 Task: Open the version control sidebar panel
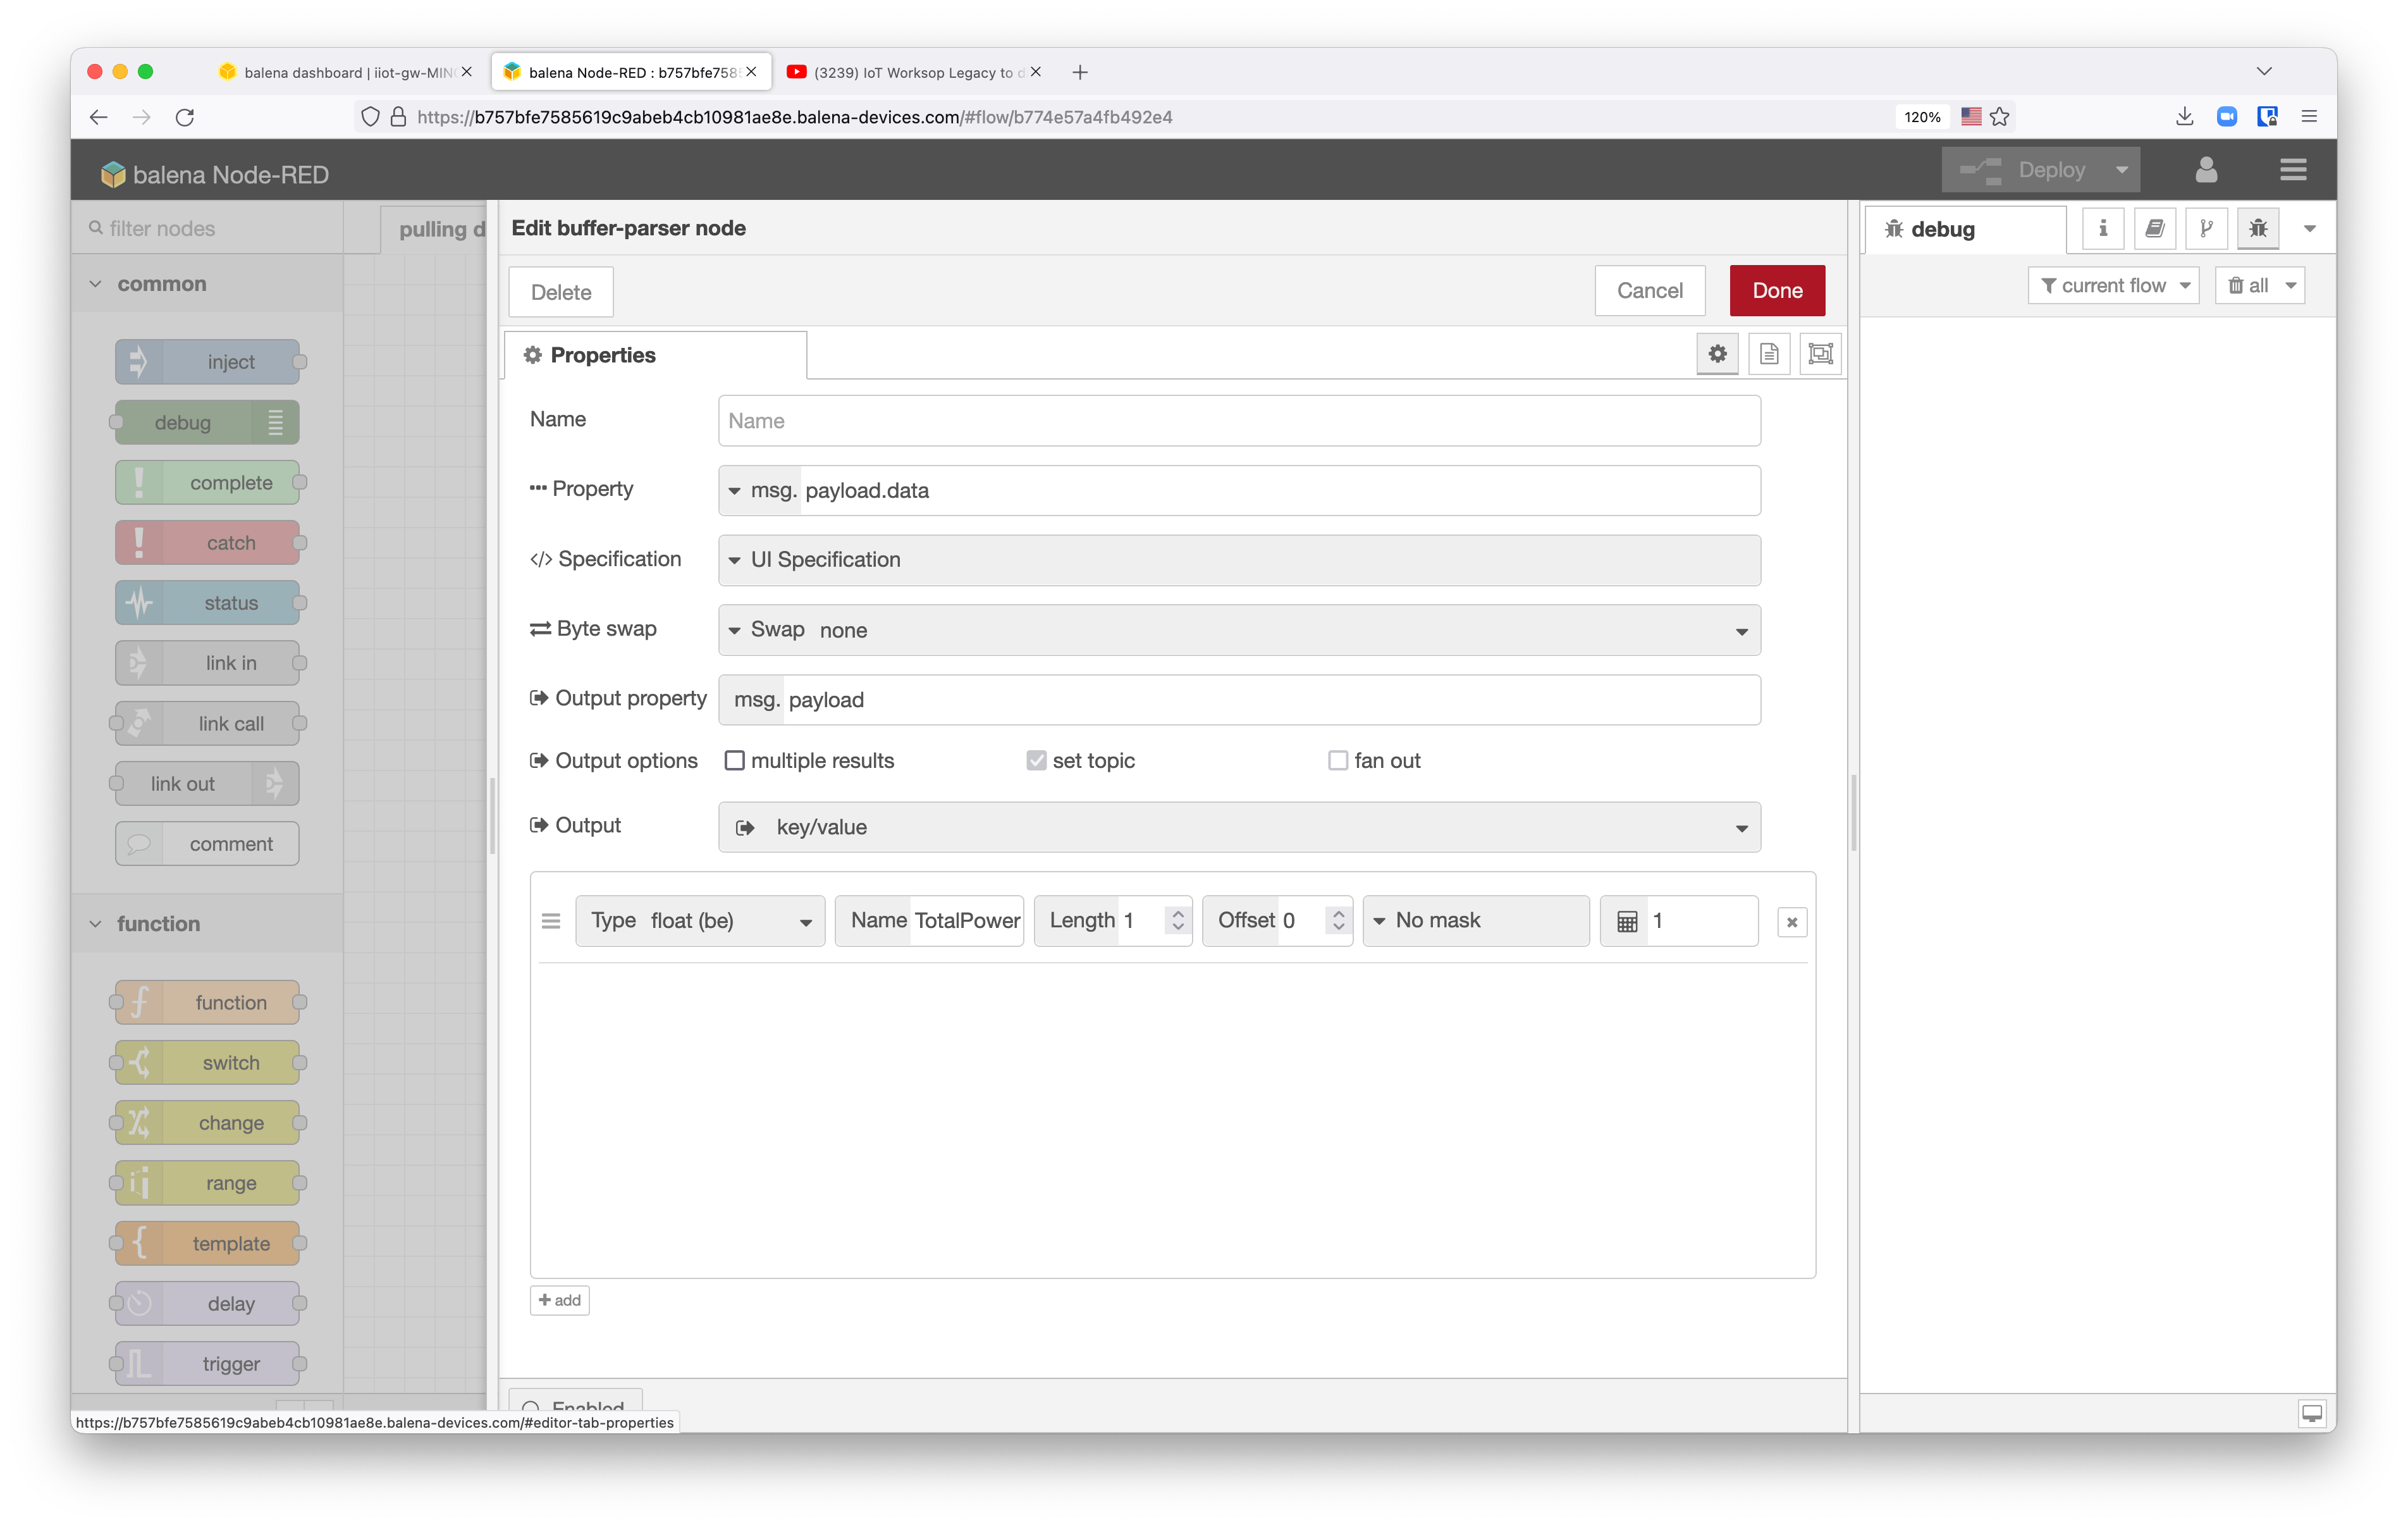2207,228
